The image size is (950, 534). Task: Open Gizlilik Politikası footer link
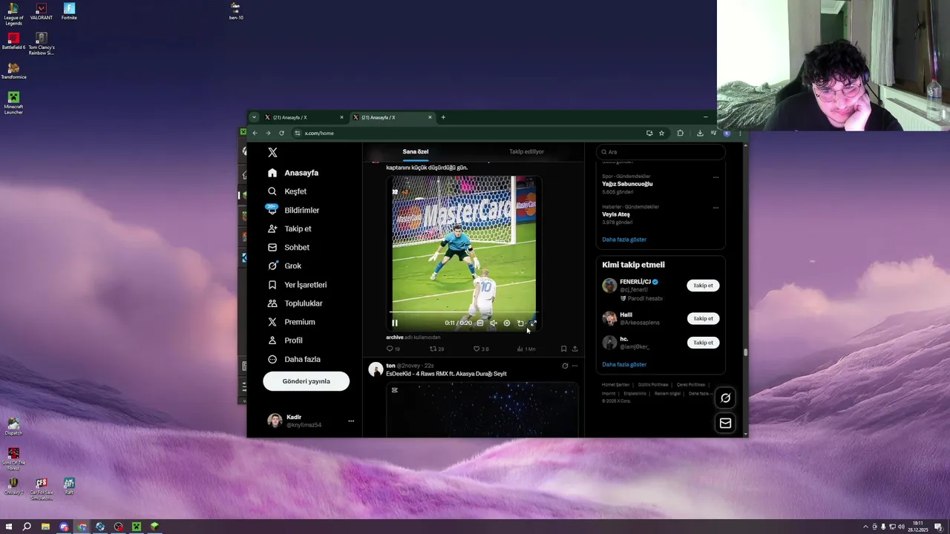652,385
